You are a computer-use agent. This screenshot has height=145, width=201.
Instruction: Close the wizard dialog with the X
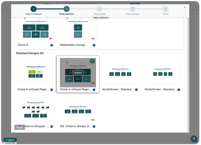tap(184, 8)
